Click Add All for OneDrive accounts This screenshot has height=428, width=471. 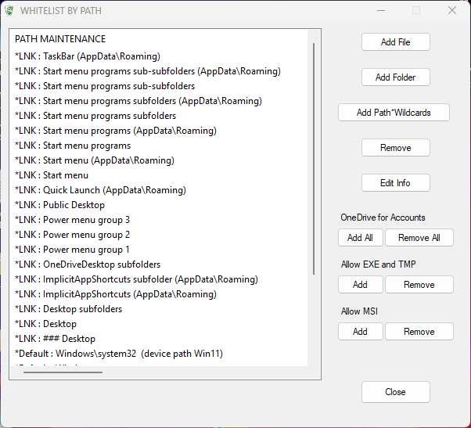coord(360,238)
